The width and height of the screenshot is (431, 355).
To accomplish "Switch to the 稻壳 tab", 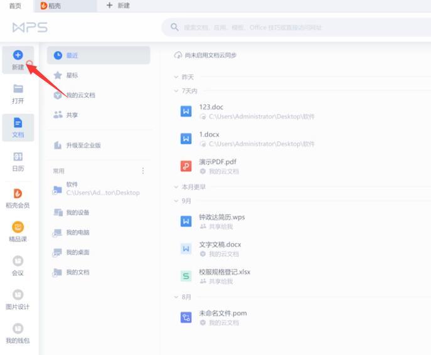I will [x=65, y=6].
